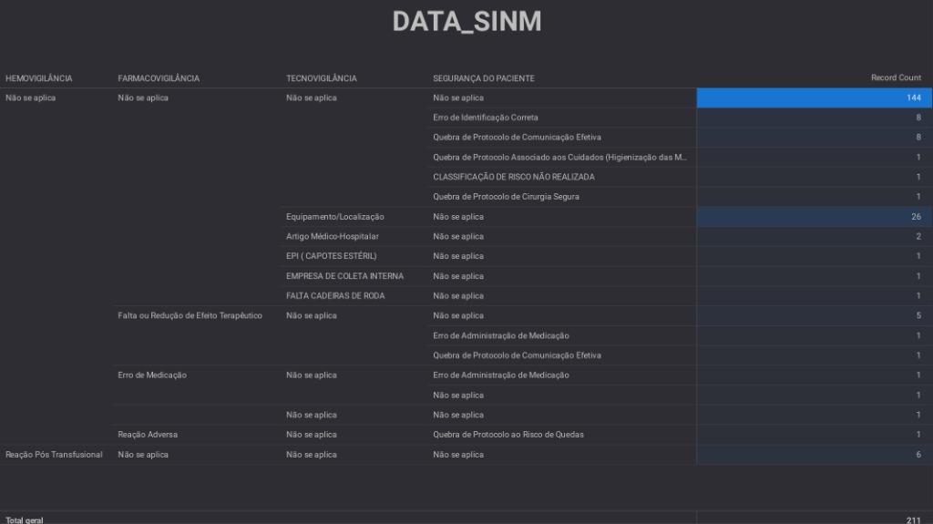The width and height of the screenshot is (933, 524).
Task: Select the blue bar showing 144 records
Action: 814,98
